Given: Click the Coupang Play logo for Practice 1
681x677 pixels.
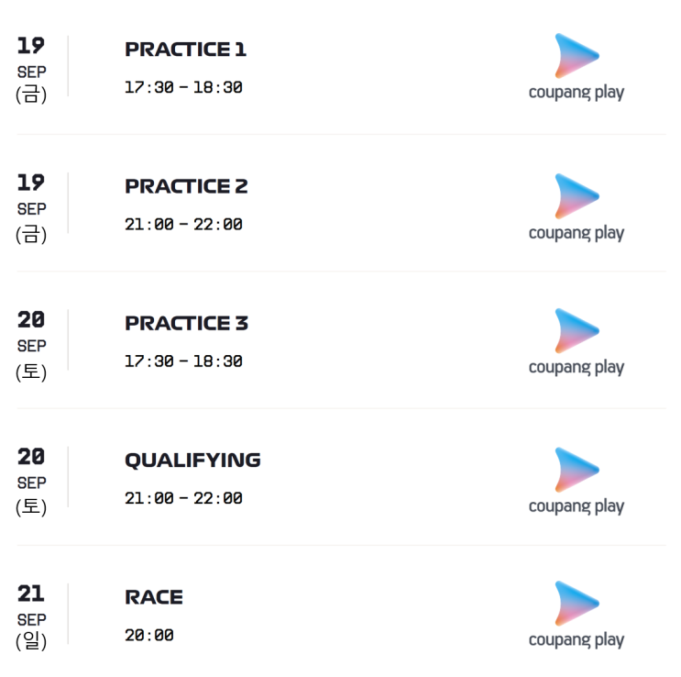Looking at the screenshot, I should click(x=576, y=67).
